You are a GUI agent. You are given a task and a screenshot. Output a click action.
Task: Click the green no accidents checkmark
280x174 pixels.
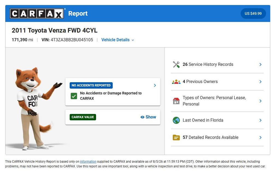coord(74,96)
